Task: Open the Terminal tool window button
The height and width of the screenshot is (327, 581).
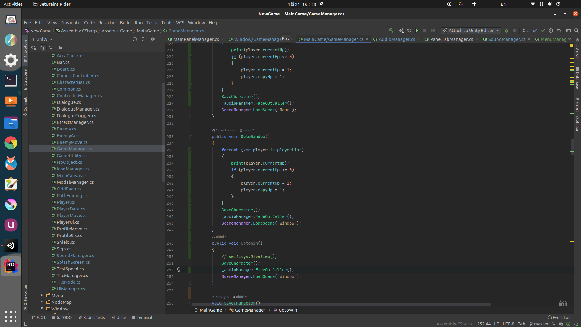Action: (142, 317)
